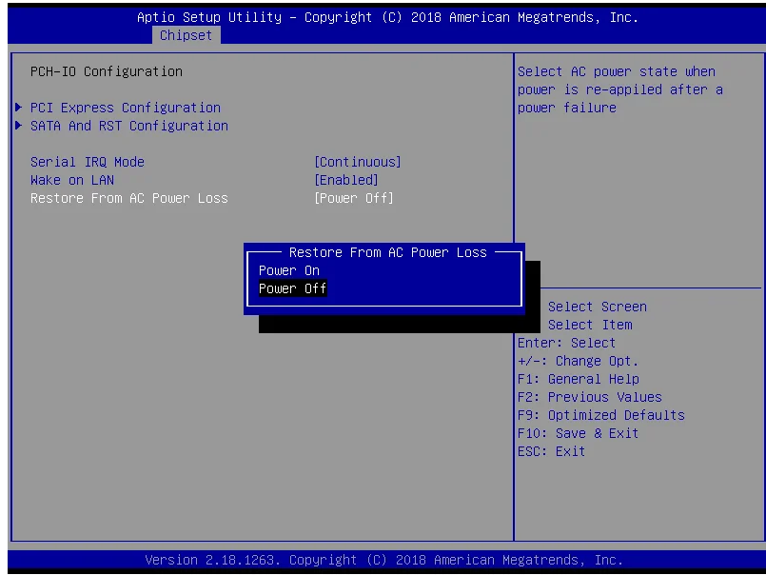Change the [Enabled] Wake on LAN value
Image resolution: width=766 pixels, height=575 pixels.
(x=346, y=180)
